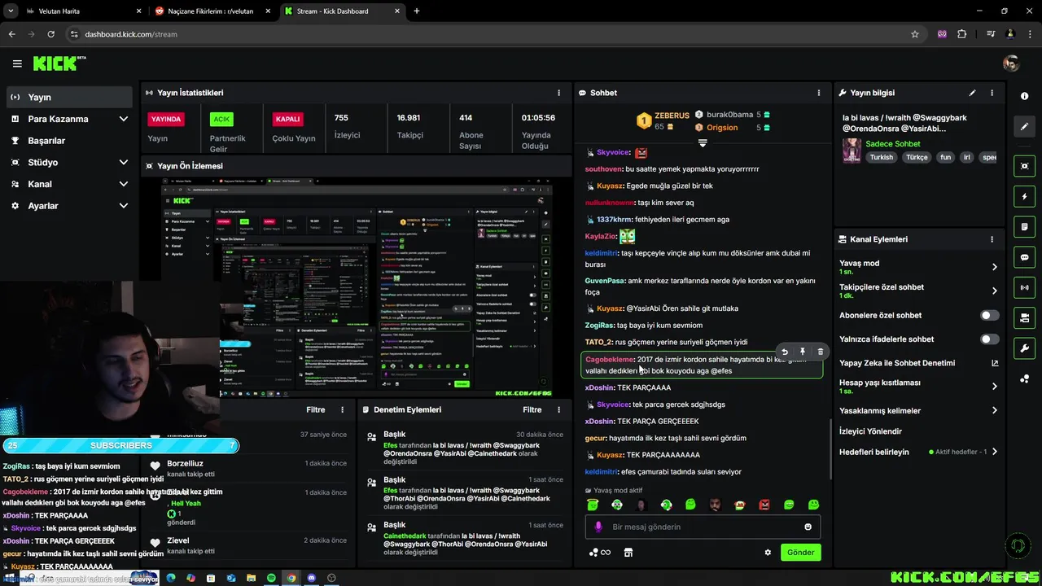Delete the highlighted Cagobekleme message
1042x586 pixels.
820,352
